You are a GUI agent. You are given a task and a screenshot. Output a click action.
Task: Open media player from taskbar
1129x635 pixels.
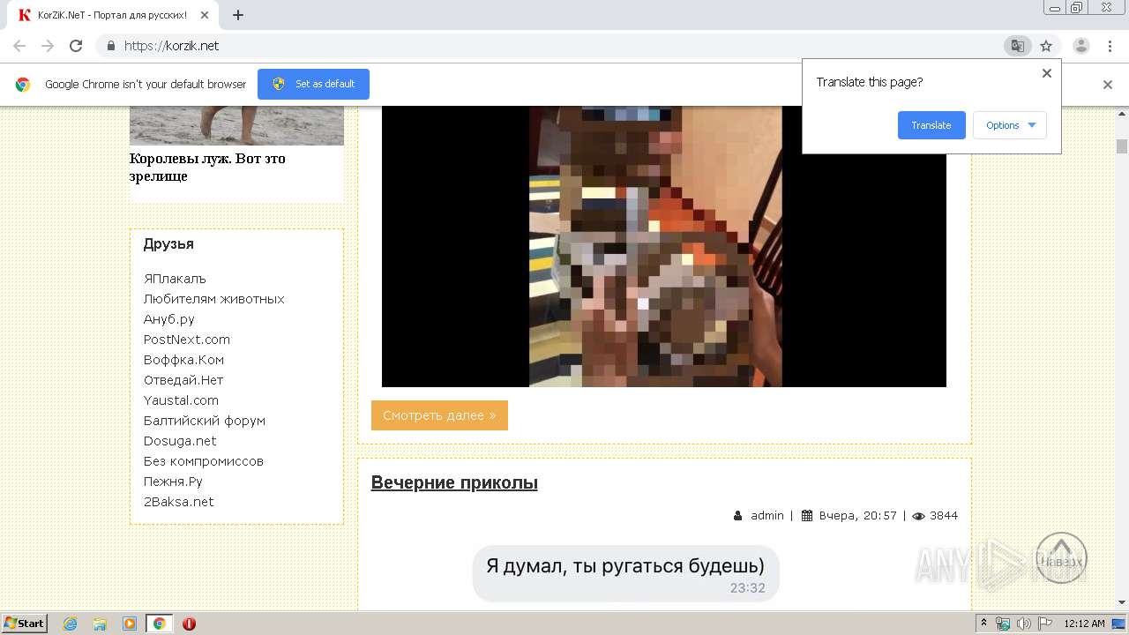click(x=130, y=624)
